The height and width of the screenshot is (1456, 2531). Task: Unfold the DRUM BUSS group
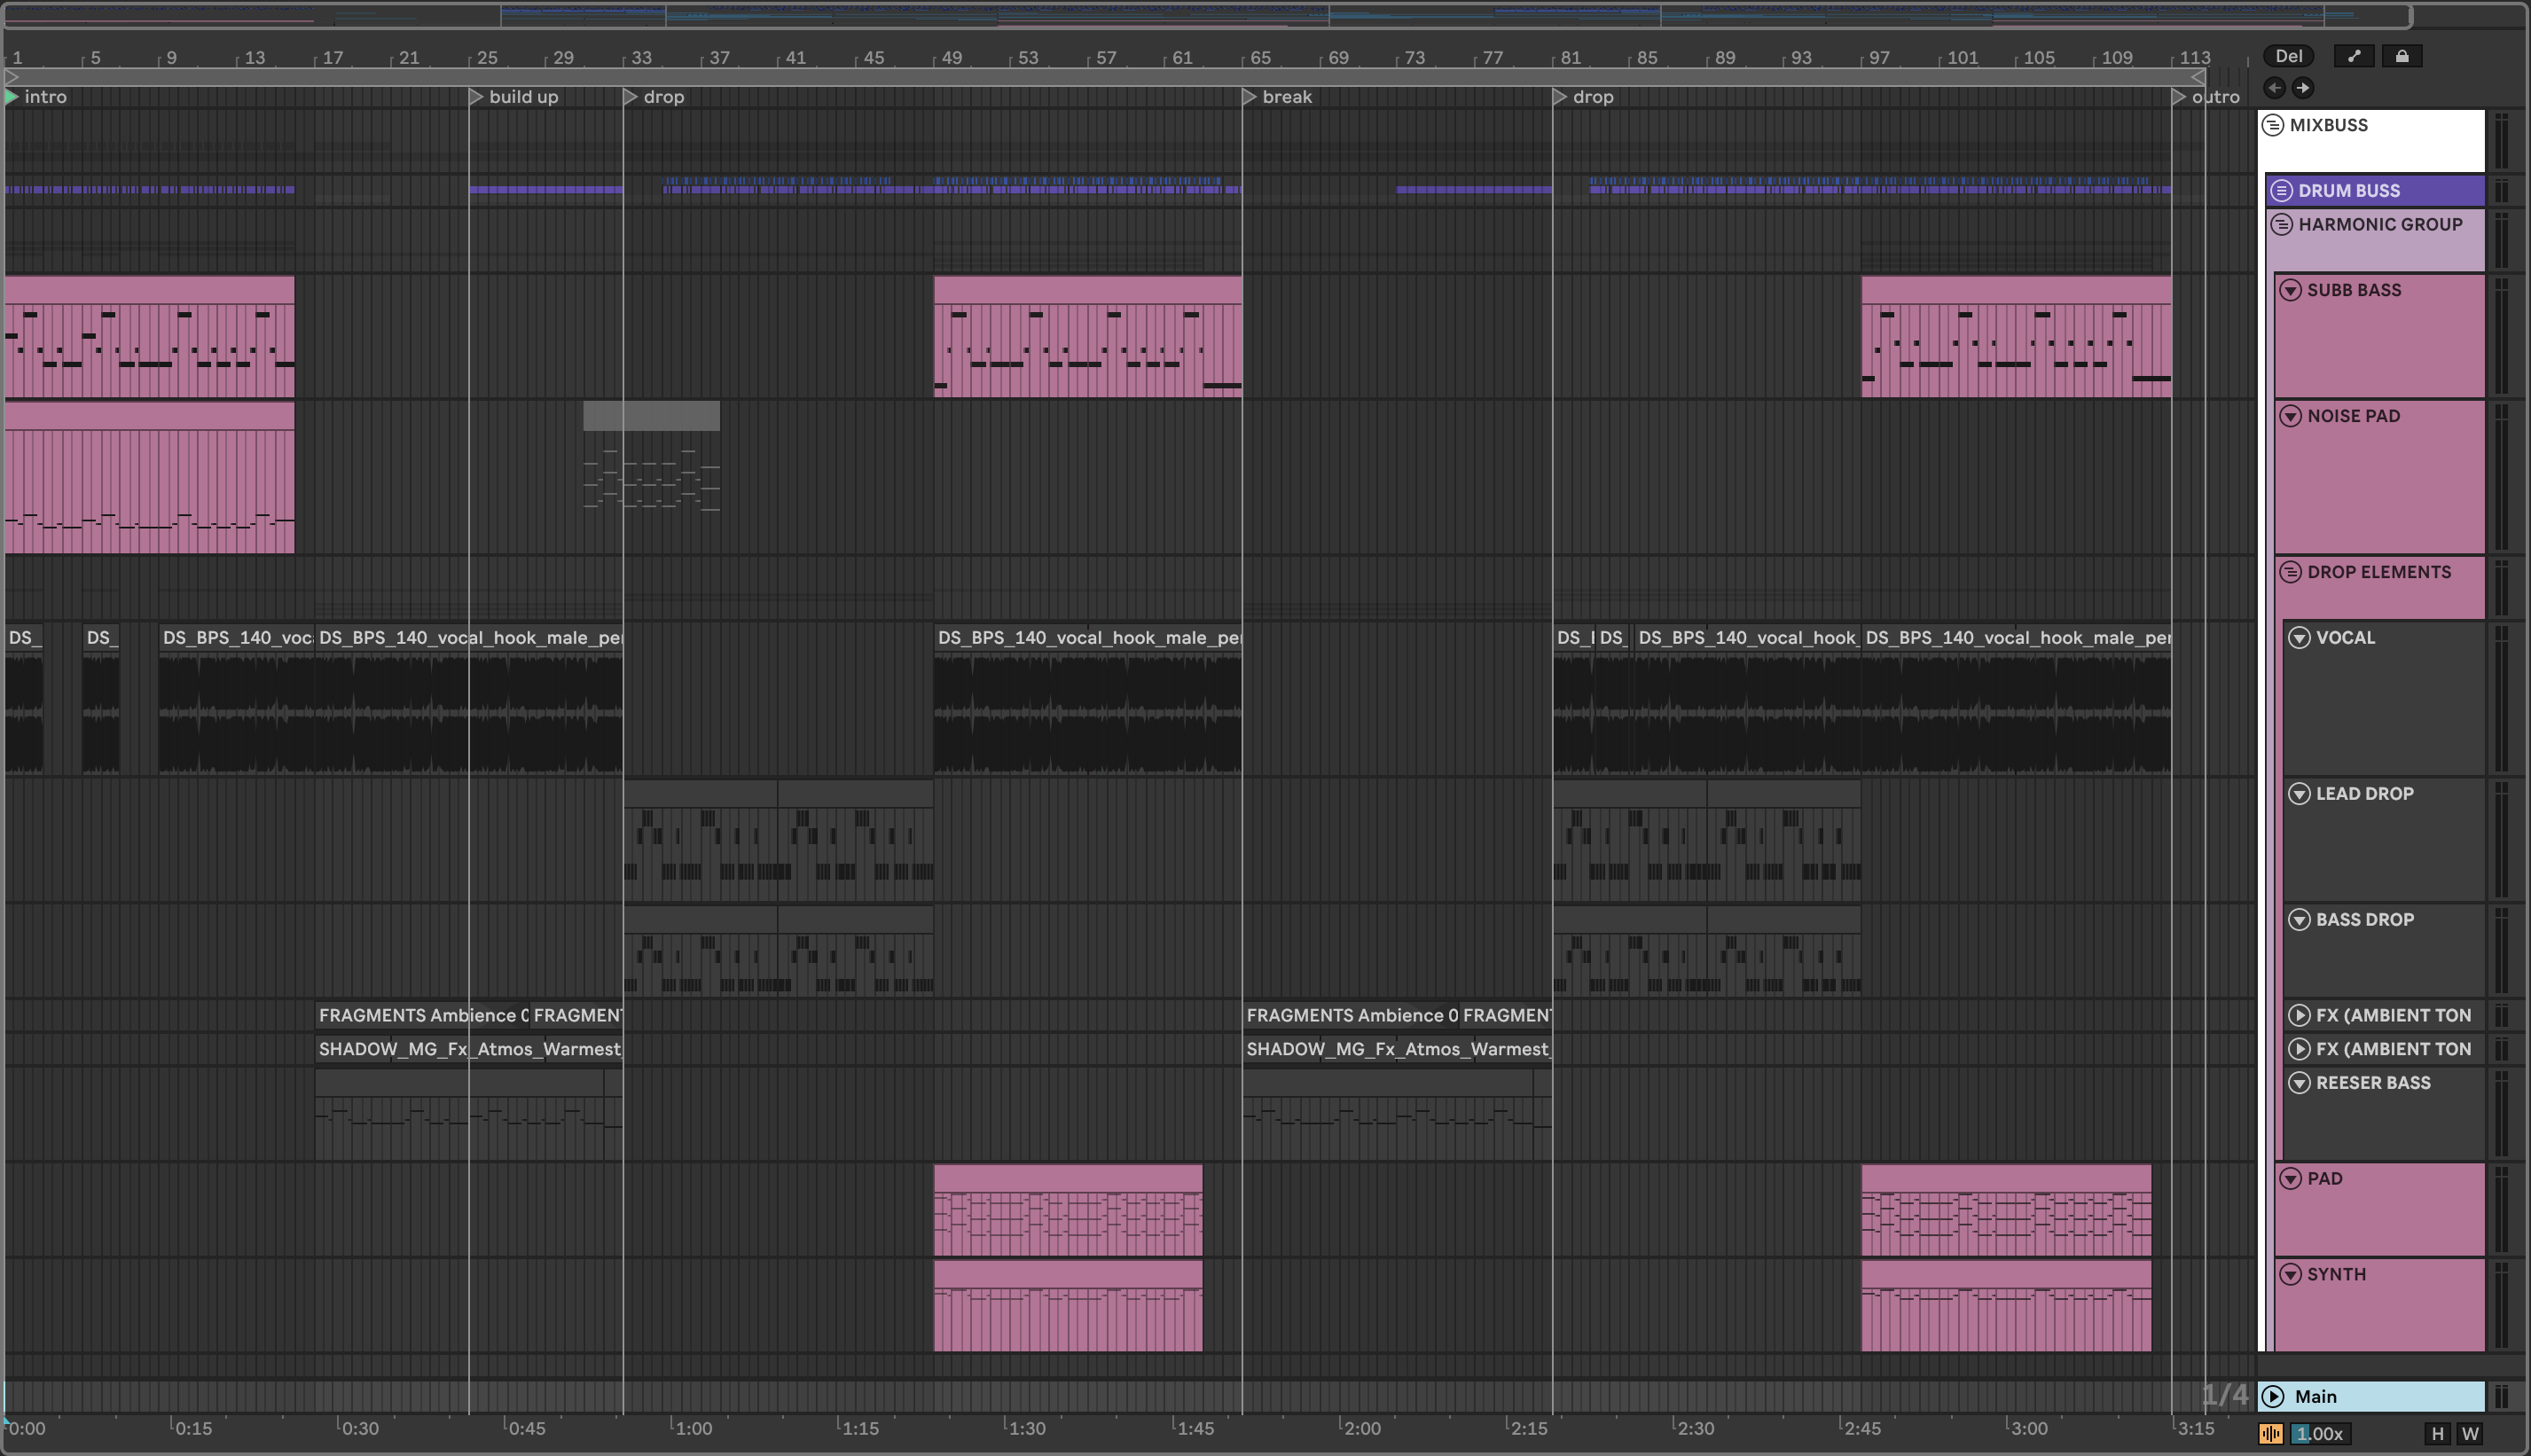[2282, 190]
